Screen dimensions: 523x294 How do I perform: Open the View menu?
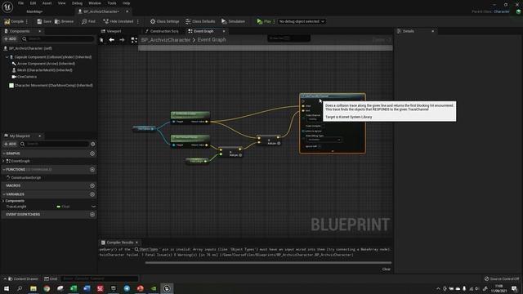(x=62, y=3)
